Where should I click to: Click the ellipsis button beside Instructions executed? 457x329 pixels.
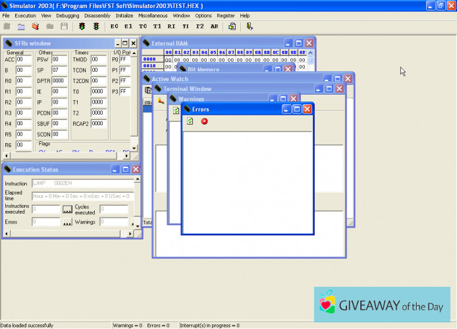[67, 209]
